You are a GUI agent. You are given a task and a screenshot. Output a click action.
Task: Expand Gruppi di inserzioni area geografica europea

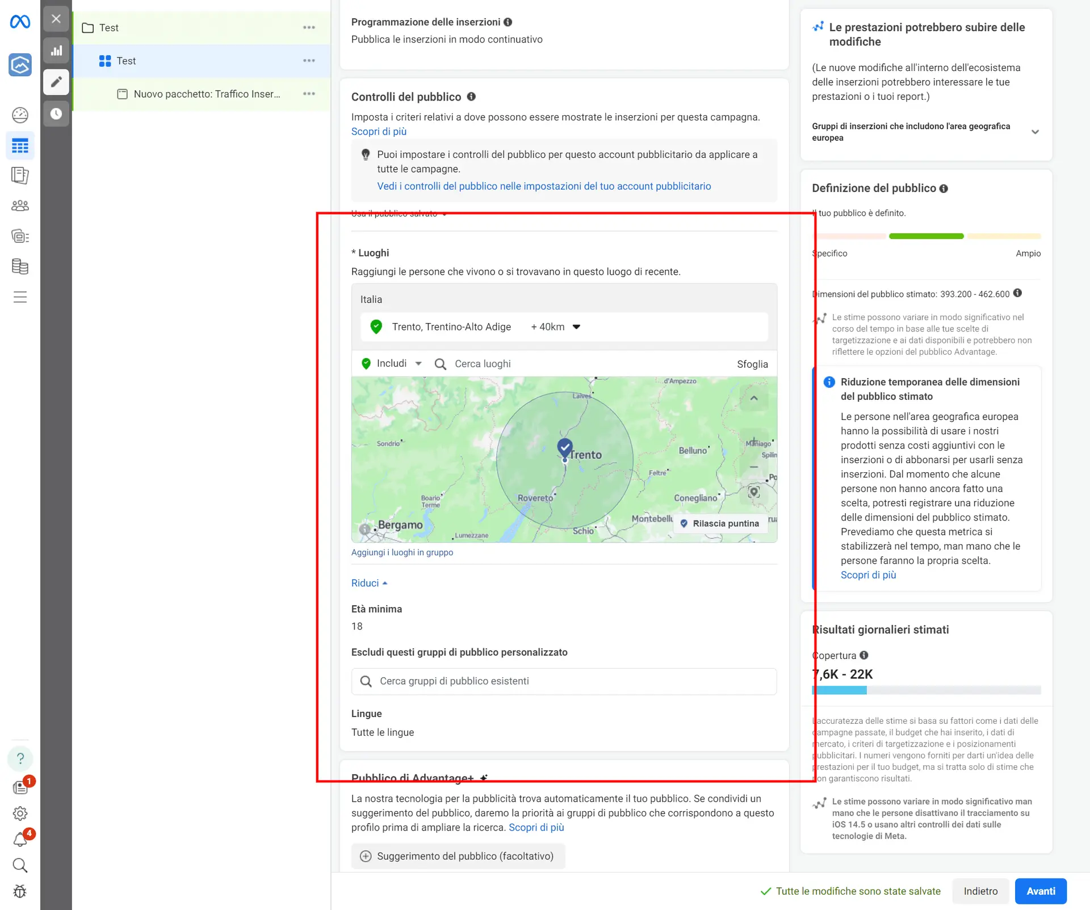click(x=1036, y=132)
